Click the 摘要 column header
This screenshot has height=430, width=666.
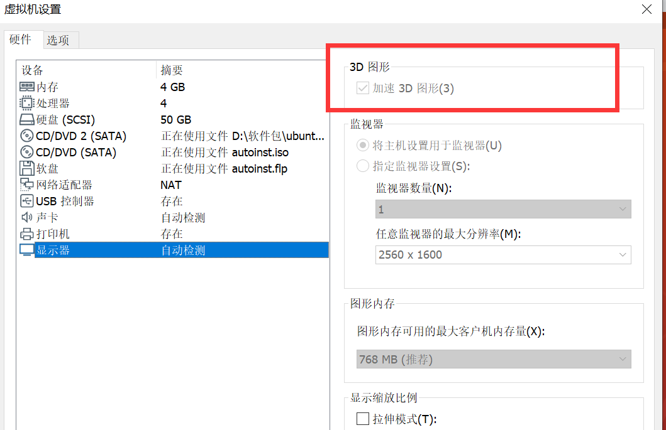pyautogui.click(x=243, y=70)
